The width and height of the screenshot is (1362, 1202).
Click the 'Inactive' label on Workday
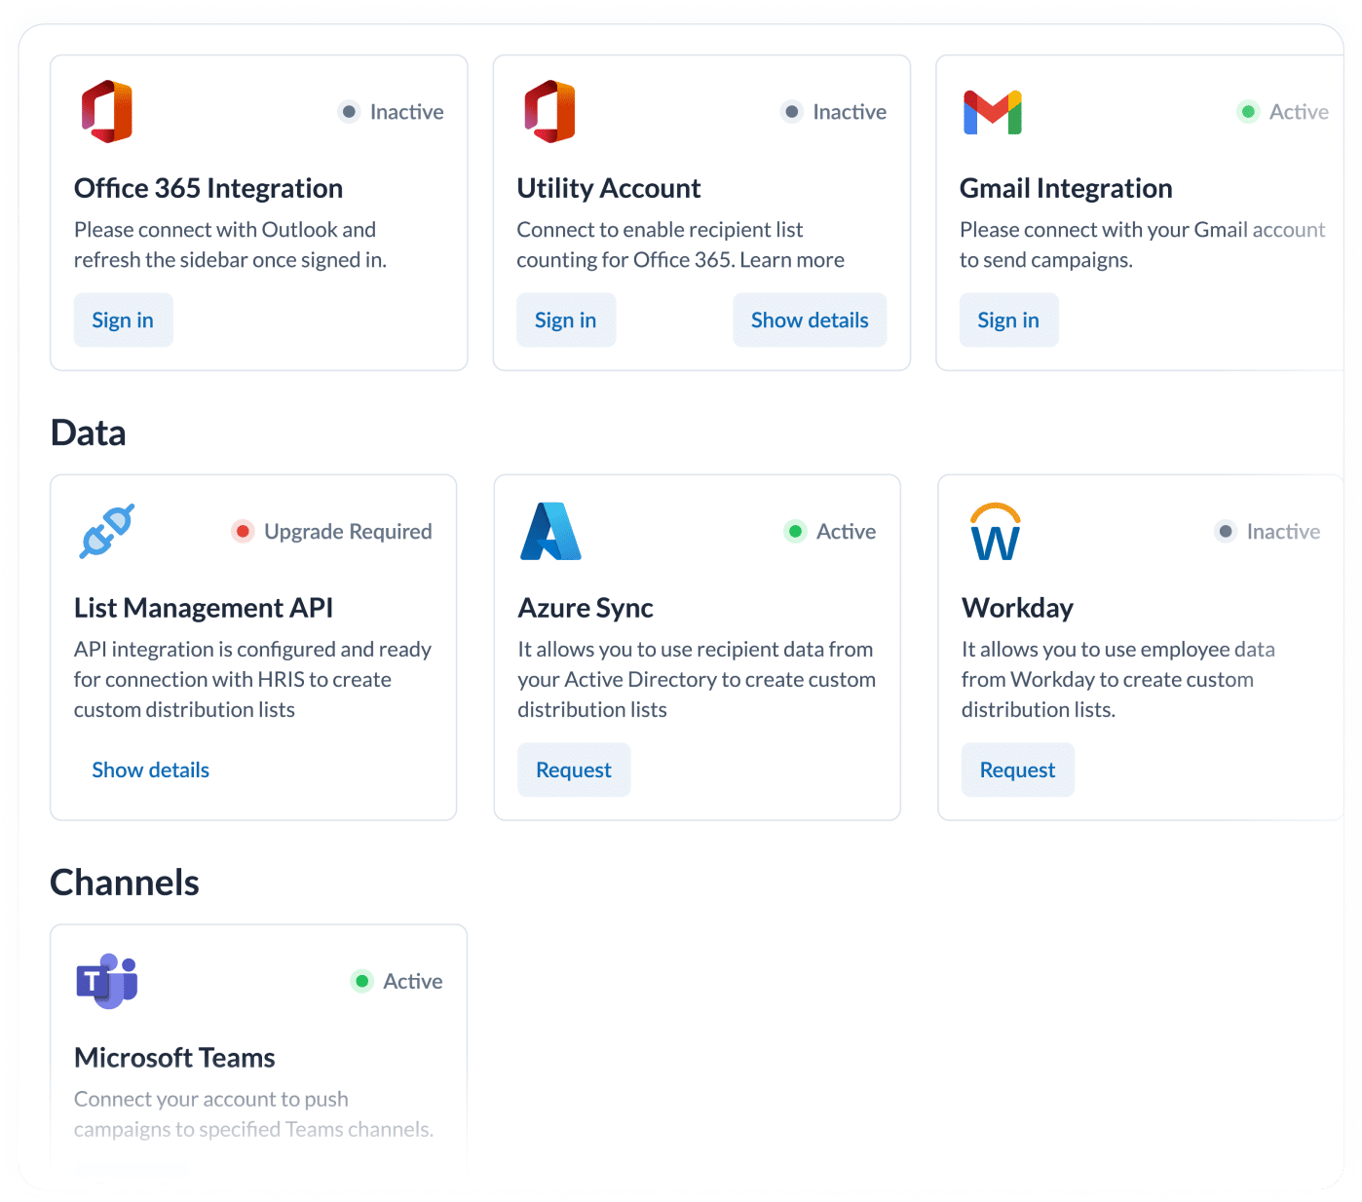1283,532
